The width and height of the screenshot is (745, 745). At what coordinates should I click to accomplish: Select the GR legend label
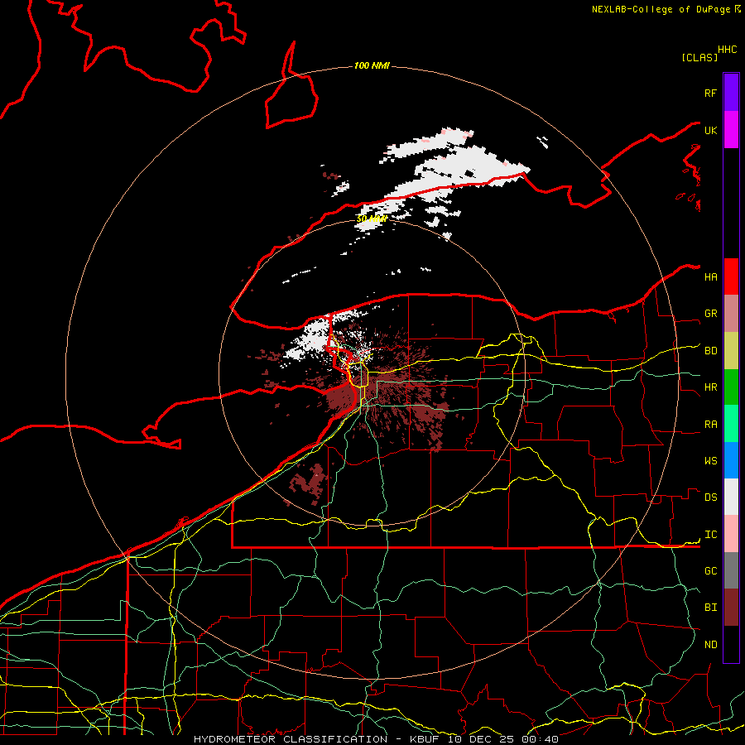[x=711, y=314]
